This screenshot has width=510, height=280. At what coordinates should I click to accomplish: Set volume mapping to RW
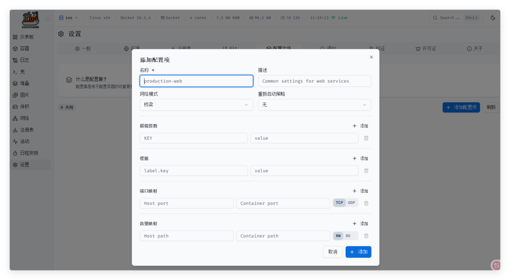(338, 236)
